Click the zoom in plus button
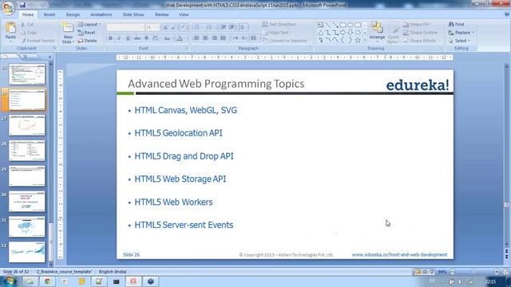Image resolution: width=511 pixels, height=287 pixels. [x=497, y=272]
